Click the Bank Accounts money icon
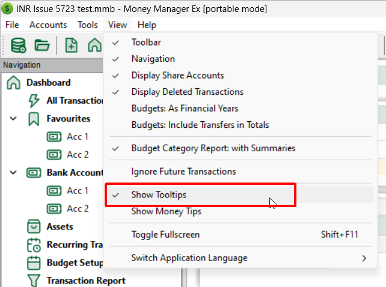386x287 pixels. point(34,173)
